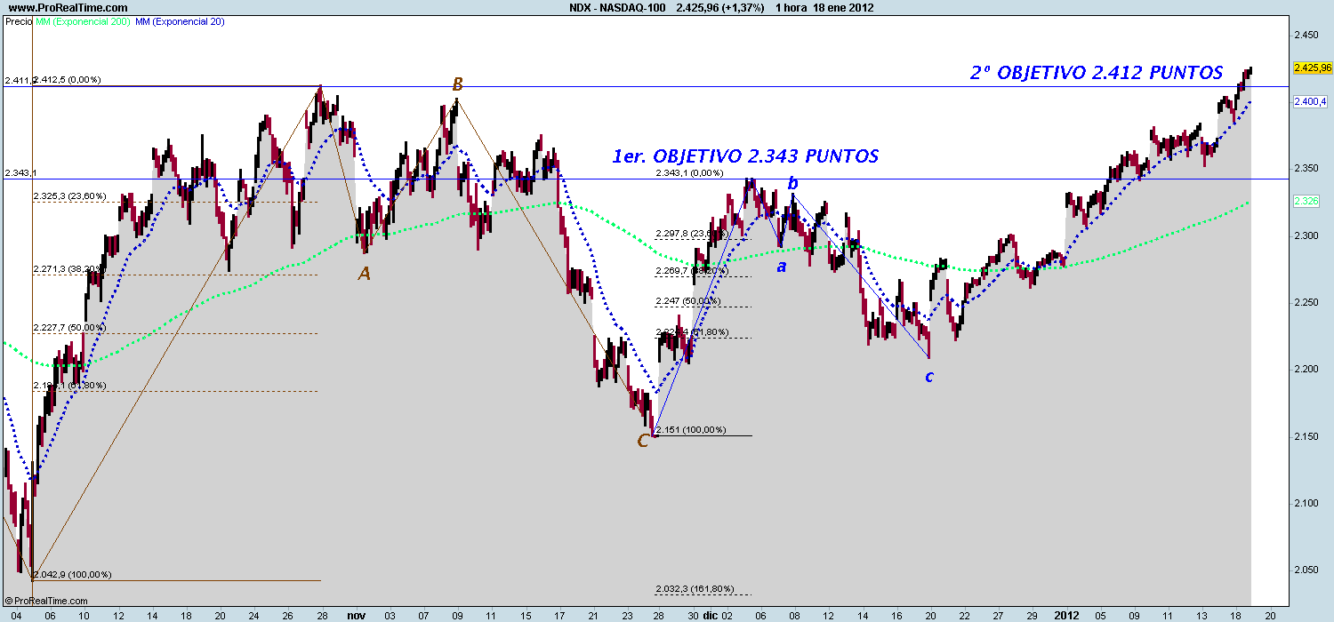This screenshot has width=1334, height=622.
Task: Select the 2.042,9 (100,00%) Fibonacci level label
Action: pos(72,575)
